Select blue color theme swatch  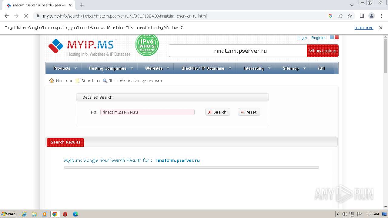(332, 37)
